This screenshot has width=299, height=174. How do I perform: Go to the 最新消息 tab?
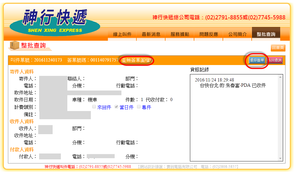(151, 34)
